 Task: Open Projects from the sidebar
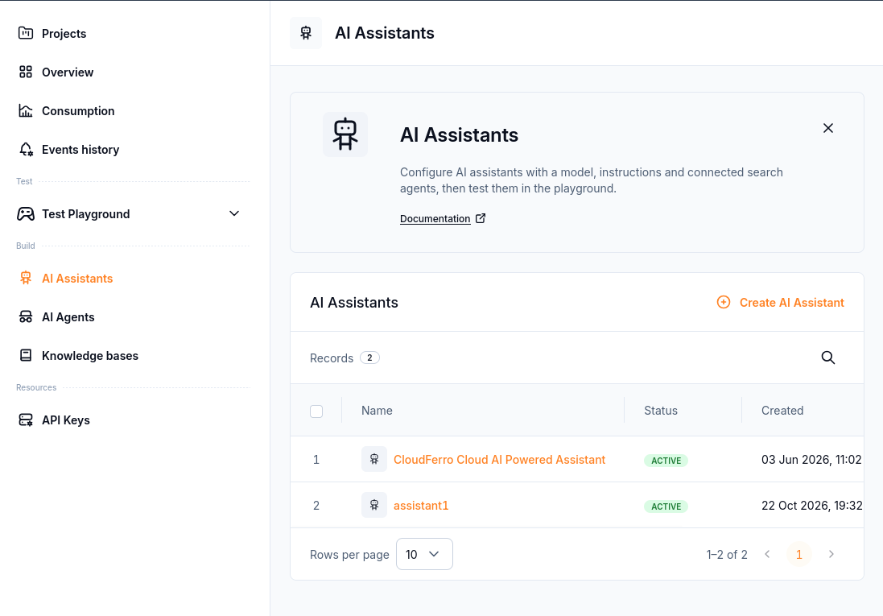[64, 34]
